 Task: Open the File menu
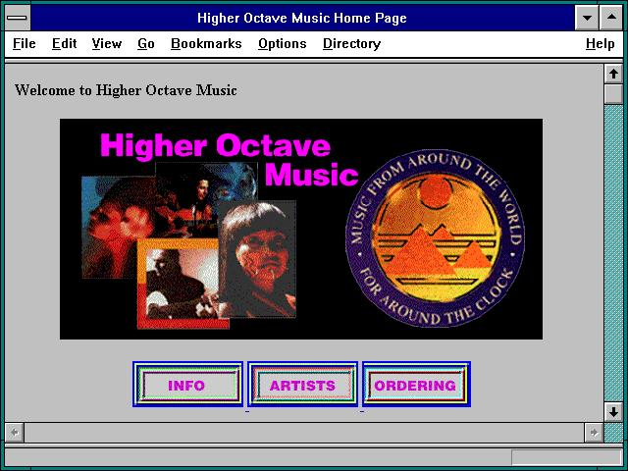pyautogui.click(x=24, y=43)
